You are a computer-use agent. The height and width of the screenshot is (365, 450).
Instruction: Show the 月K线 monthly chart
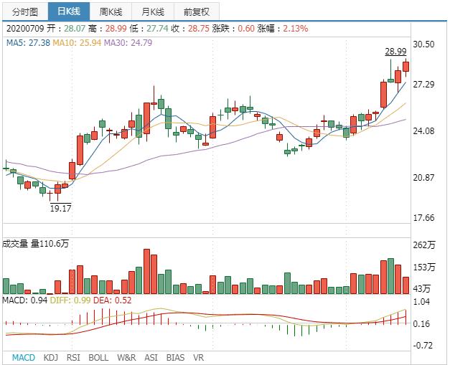153,12
